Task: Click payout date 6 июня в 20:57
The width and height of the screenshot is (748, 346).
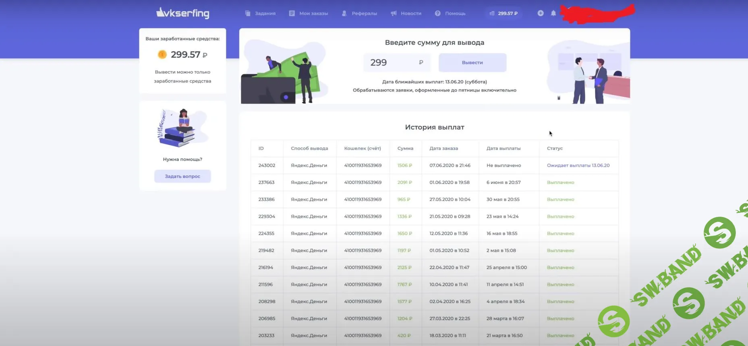Action: [503, 182]
